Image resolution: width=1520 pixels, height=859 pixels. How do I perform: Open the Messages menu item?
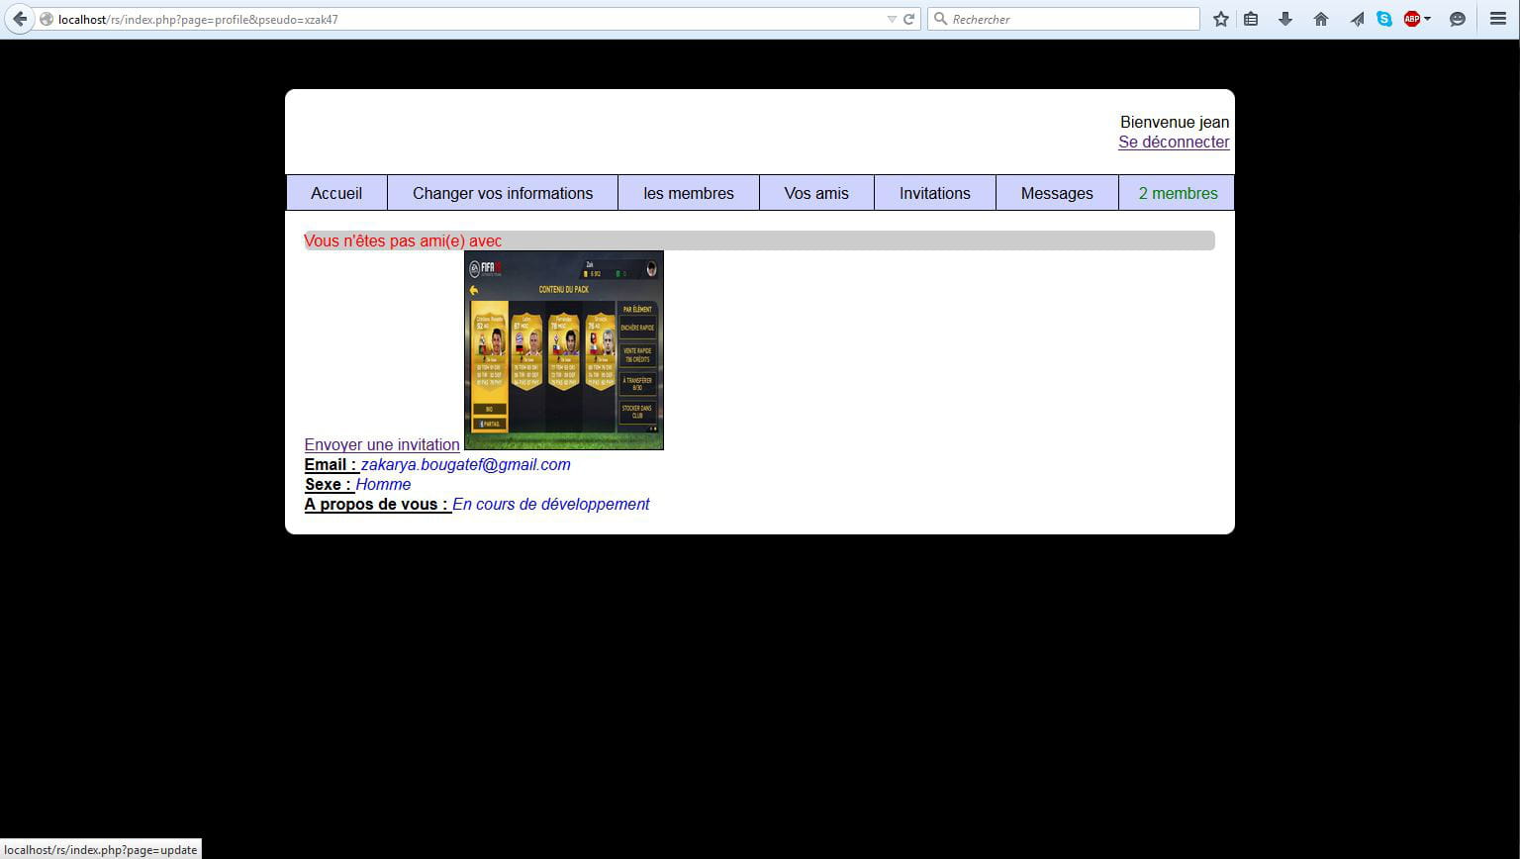tap(1057, 193)
